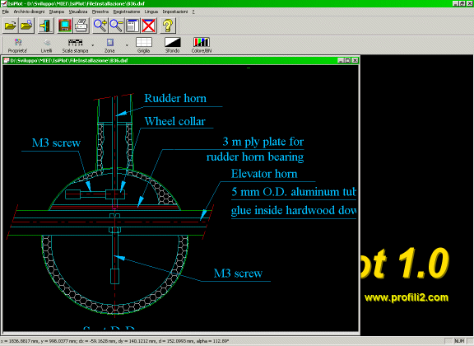
Task: Zoom out with the magnifier minus icon
Action: click(116, 26)
